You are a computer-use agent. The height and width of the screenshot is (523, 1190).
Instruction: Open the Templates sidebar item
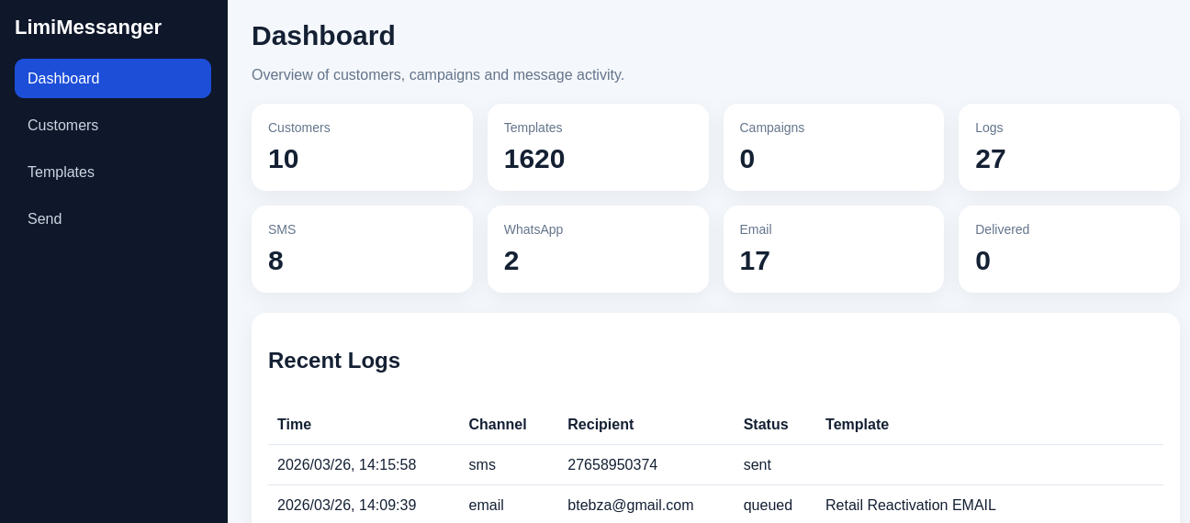[x=113, y=172]
